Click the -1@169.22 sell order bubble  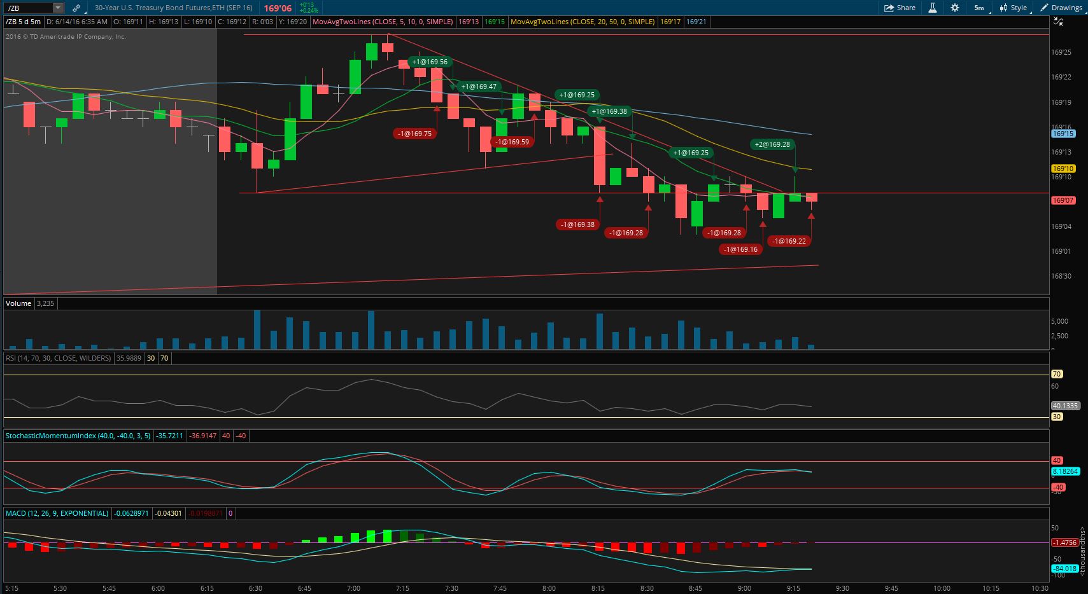[x=789, y=241]
